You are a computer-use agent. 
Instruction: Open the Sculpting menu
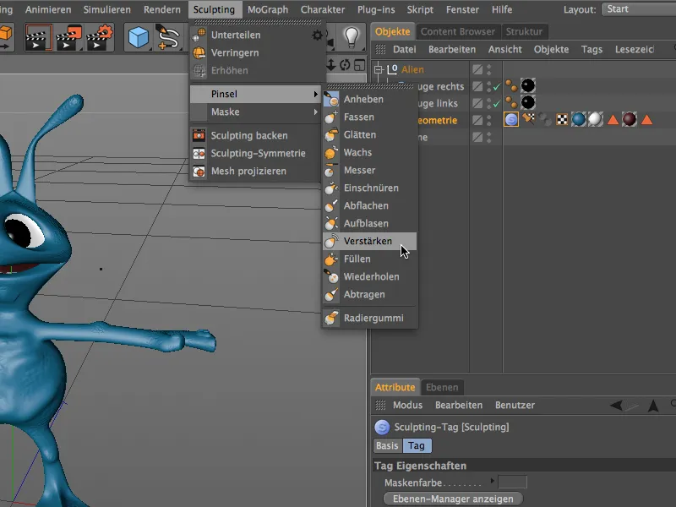[x=215, y=9]
